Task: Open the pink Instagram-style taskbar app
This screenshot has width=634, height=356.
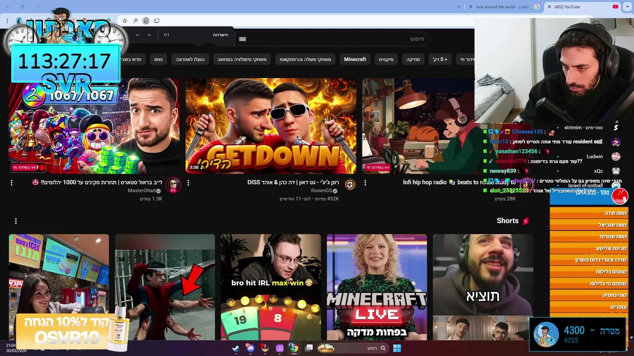Action: click(x=279, y=348)
